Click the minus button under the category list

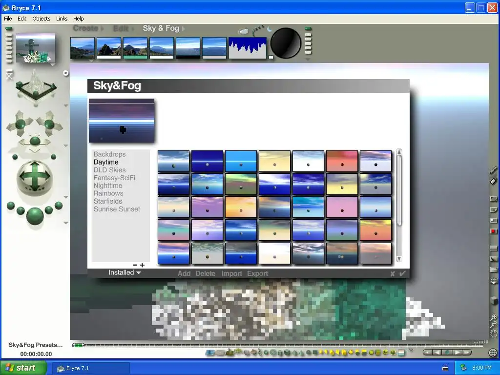(135, 265)
